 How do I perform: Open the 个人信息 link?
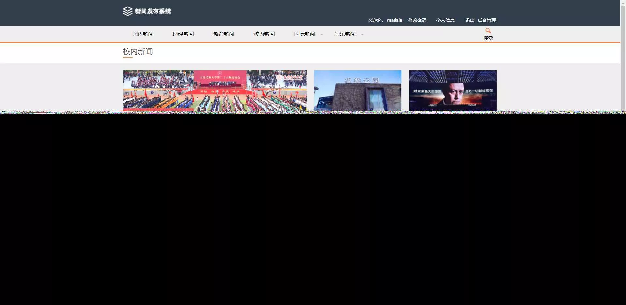click(445, 20)
